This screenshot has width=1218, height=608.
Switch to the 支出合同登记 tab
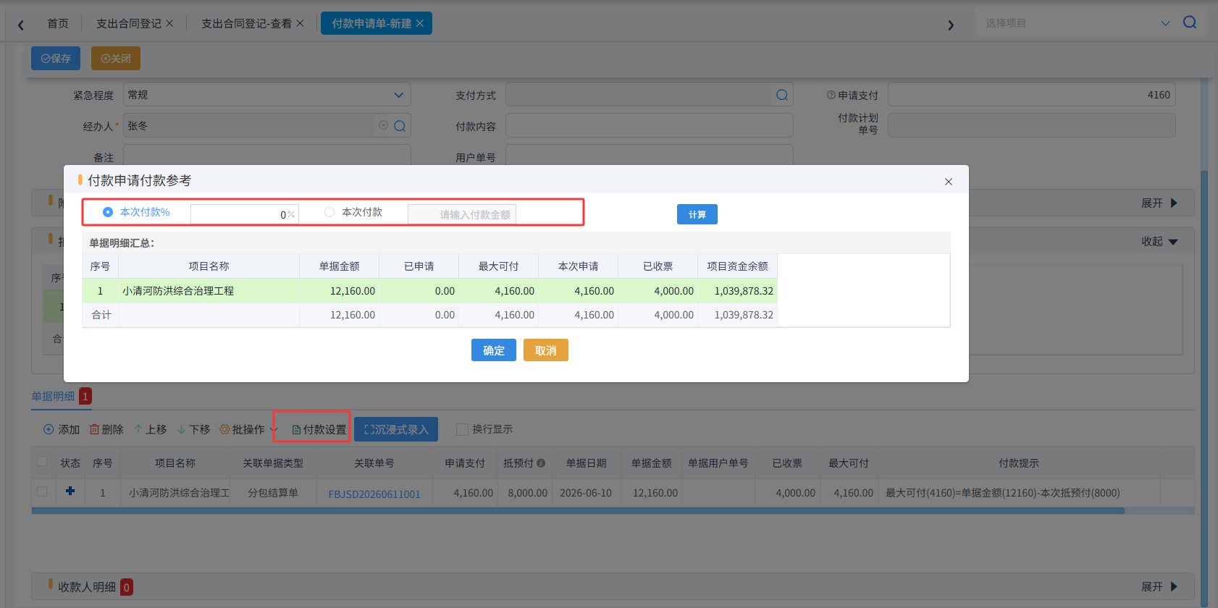129,23
